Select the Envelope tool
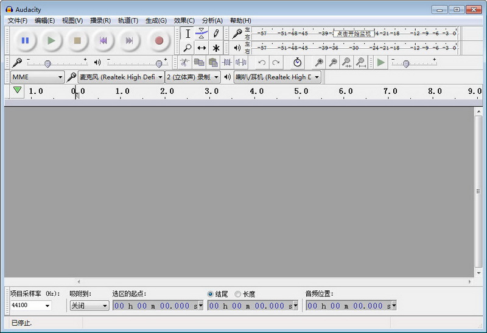 tap(201, 34)
